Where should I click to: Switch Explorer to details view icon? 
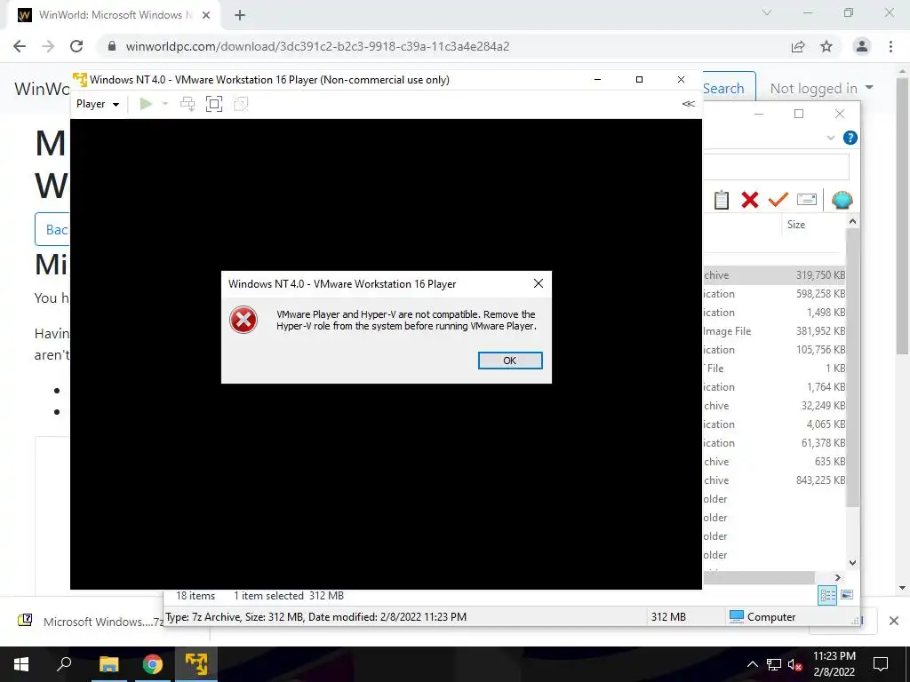[827, 595]
